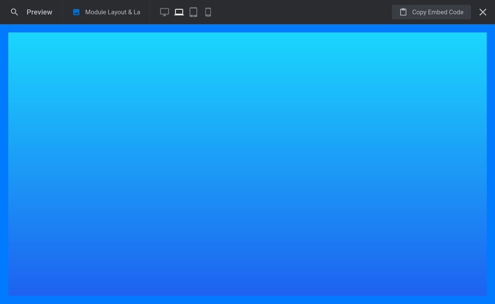Open the Module Layout & La tab
This screenshot has width=495, height=304.
pyautogui.click(x=106, y=12)
